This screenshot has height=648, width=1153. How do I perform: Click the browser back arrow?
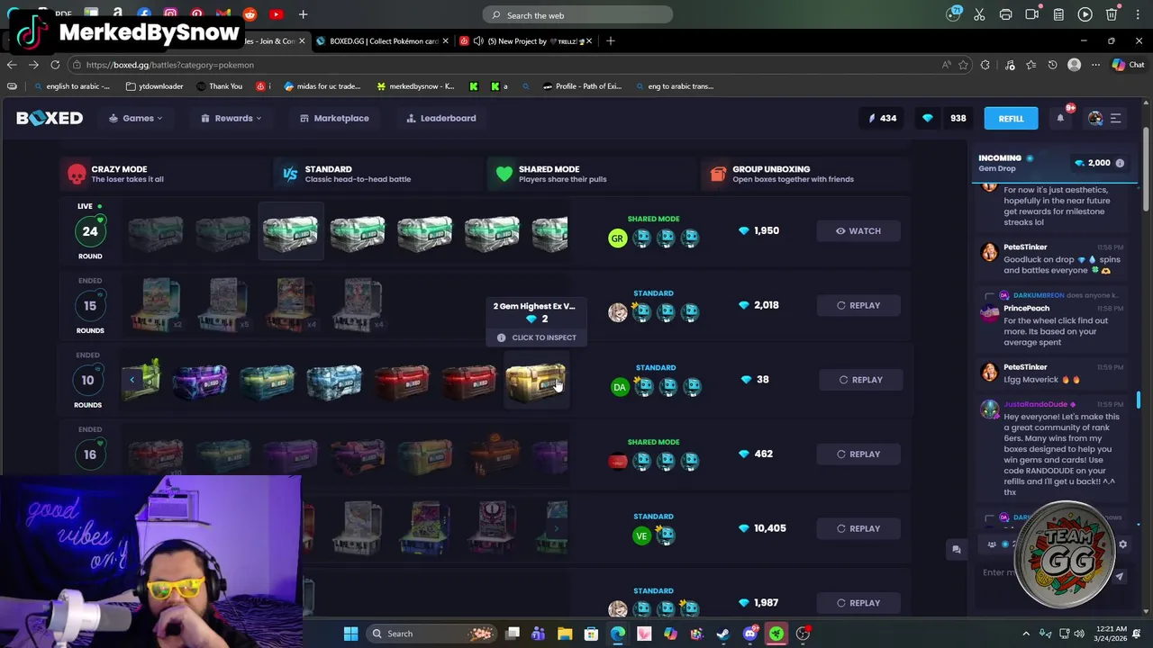[12, 65]
